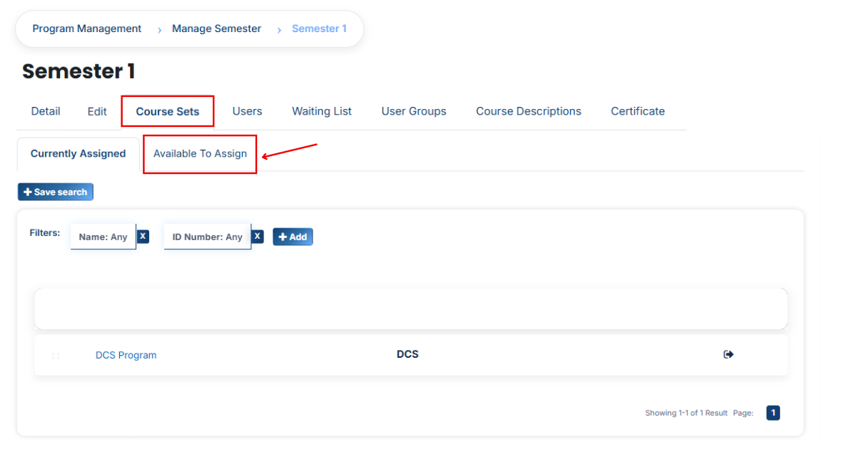
Task: View the Course Descriptions tab
Action: pos(528,111)
